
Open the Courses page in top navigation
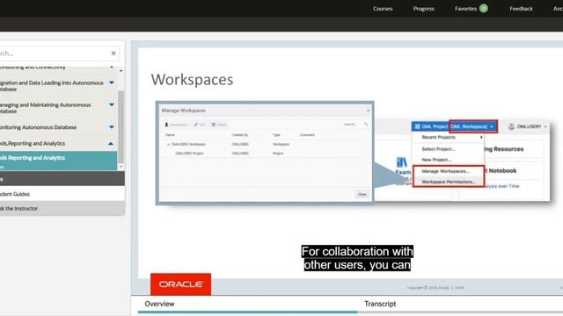point(383,9)
